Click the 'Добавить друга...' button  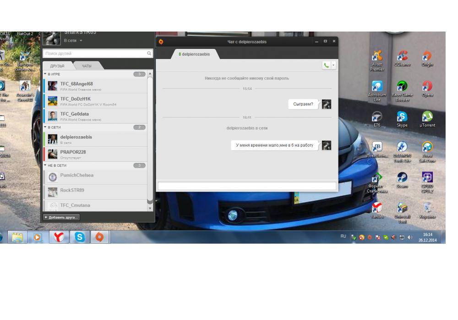[61, 217]
